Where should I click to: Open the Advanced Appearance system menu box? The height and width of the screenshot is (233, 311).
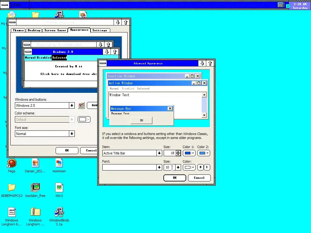pyautogui.click(x=103, y=63)
